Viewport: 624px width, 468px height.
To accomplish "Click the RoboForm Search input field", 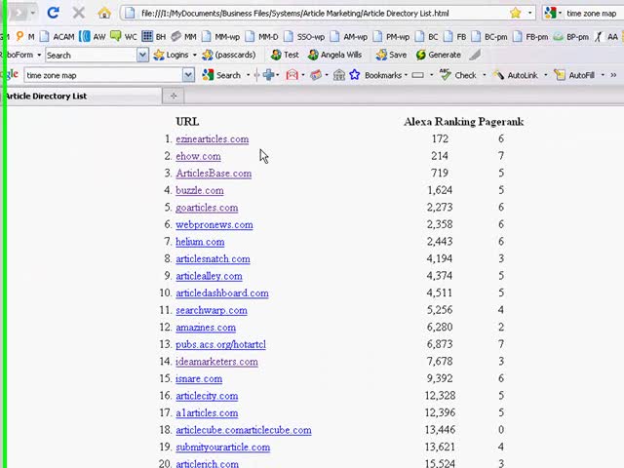I will click(x=91, y=55).
